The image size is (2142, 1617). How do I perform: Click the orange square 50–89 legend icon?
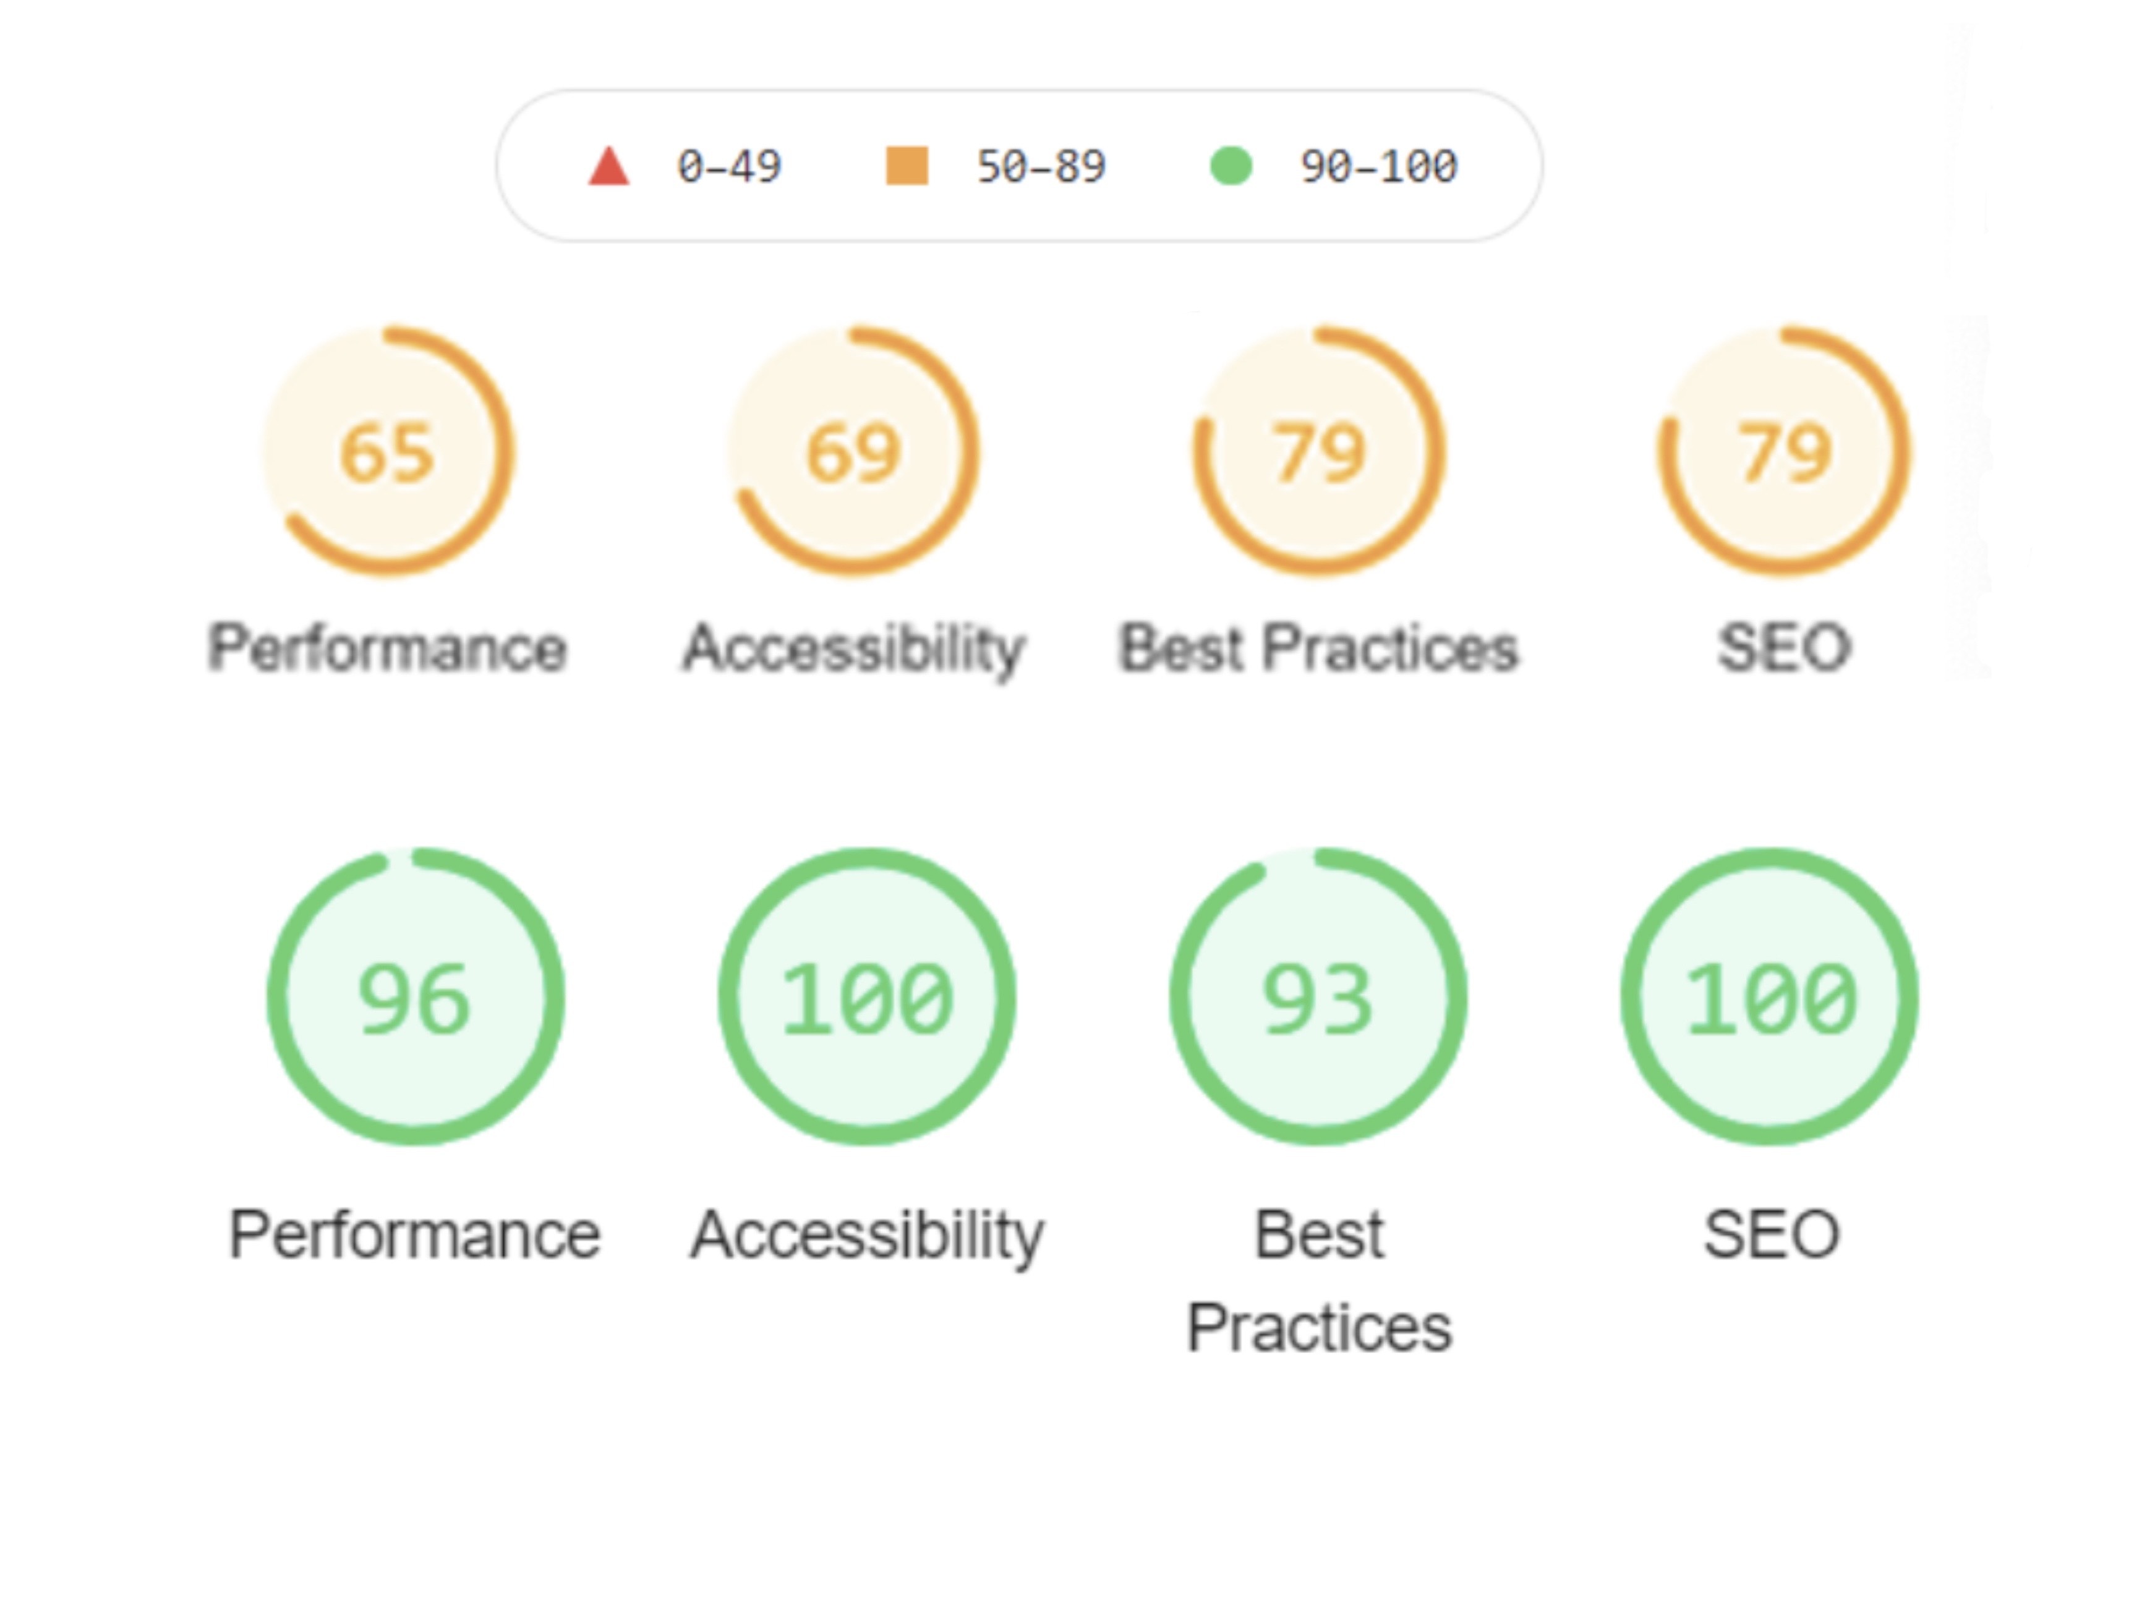tap(907, 166)
